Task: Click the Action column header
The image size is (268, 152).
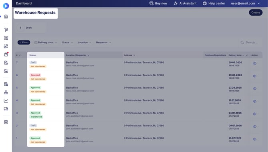Action: click(254, 55)
